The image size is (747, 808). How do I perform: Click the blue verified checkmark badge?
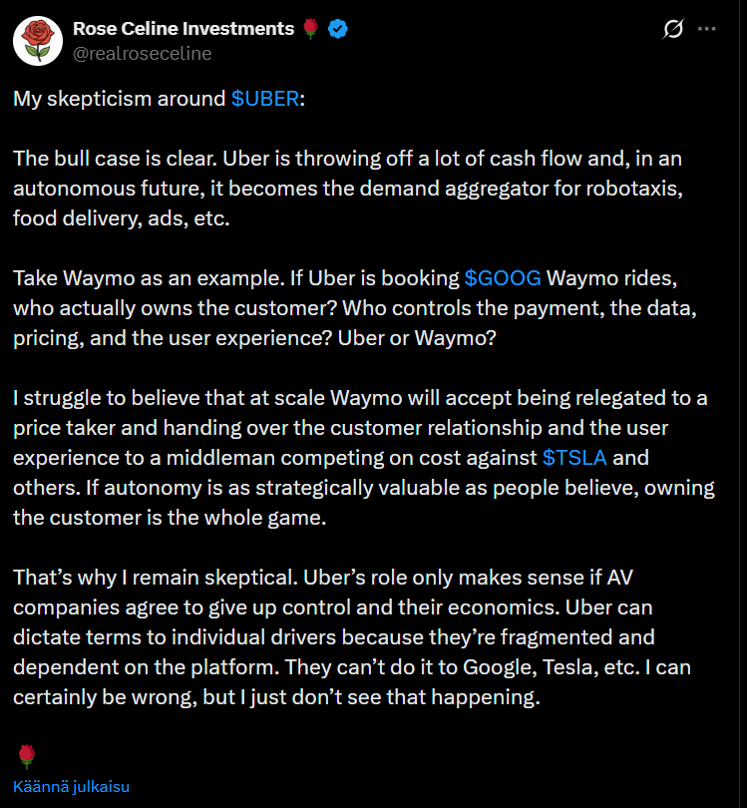339,29
